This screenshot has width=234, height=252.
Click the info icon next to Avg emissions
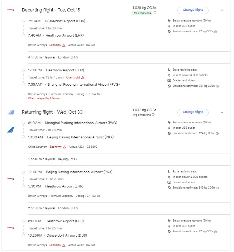pyautogui.click(x=153, y=115)
